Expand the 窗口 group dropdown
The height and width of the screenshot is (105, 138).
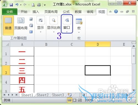(x=67, y=24)
